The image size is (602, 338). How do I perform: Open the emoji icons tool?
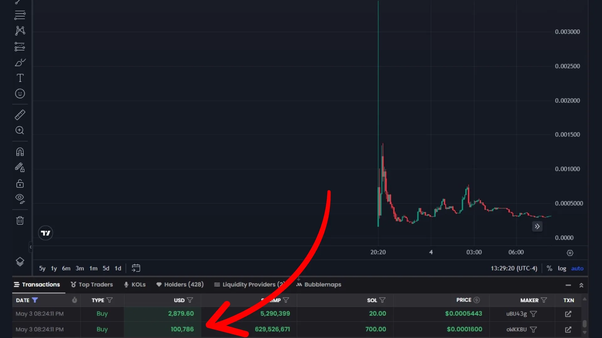pos(20,94)
